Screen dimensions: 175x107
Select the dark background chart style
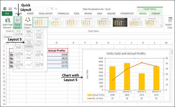[x=120, y=22]
